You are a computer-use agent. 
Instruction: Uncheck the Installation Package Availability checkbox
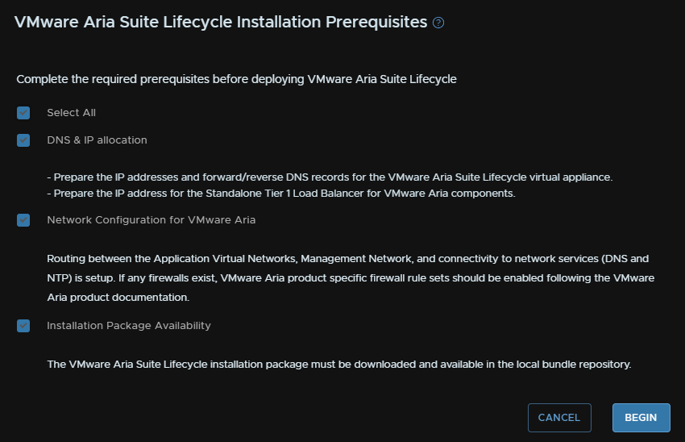[x=23, y=326]
